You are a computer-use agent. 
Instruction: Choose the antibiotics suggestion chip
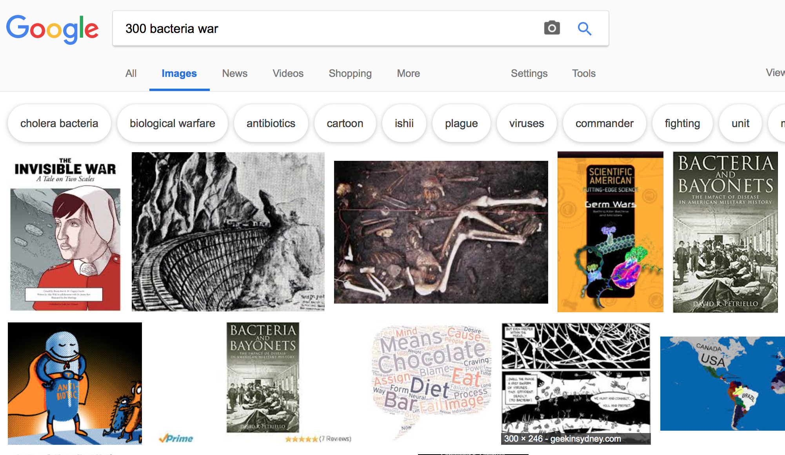[271, 124]
